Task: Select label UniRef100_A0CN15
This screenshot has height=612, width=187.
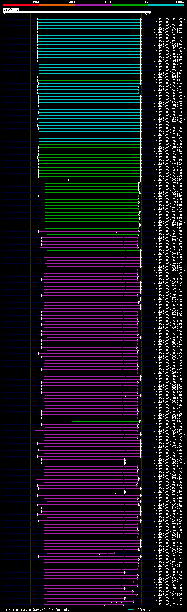Action: click(168, 459)
